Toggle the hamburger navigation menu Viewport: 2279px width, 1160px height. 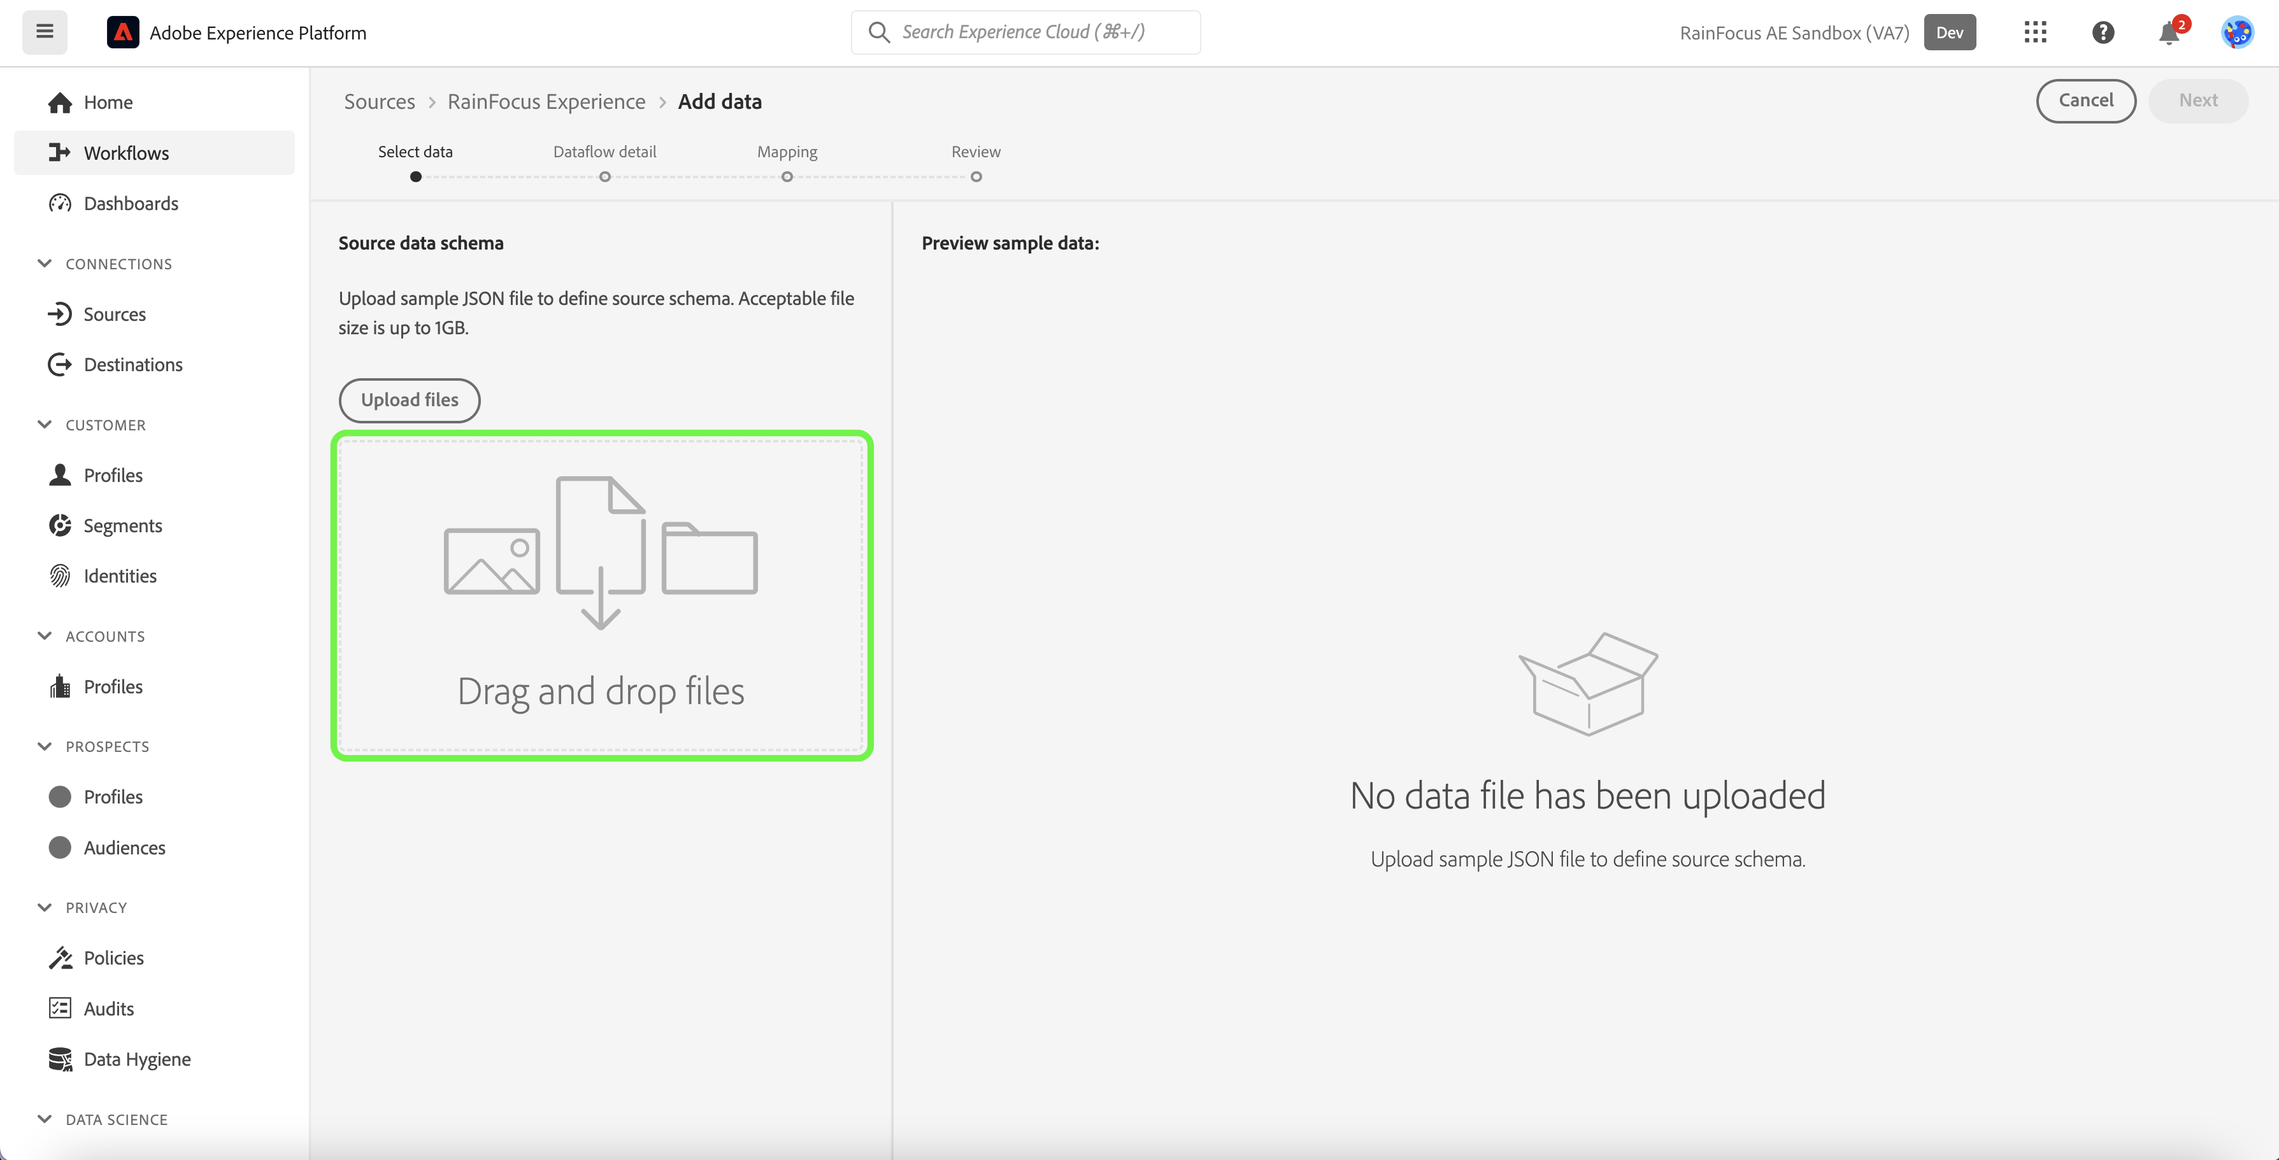44,32
